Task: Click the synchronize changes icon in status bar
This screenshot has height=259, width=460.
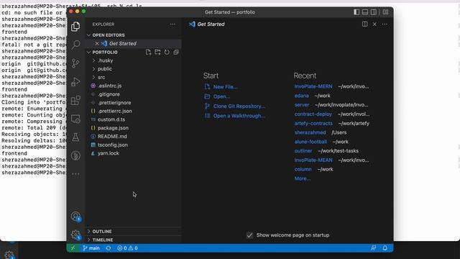Action: click(x=109, y=248)
